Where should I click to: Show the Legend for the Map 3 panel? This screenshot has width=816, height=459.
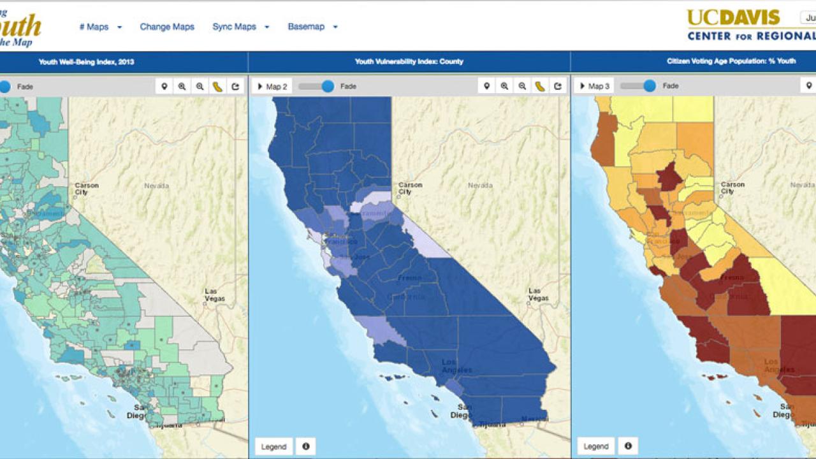tap(595, 446)
